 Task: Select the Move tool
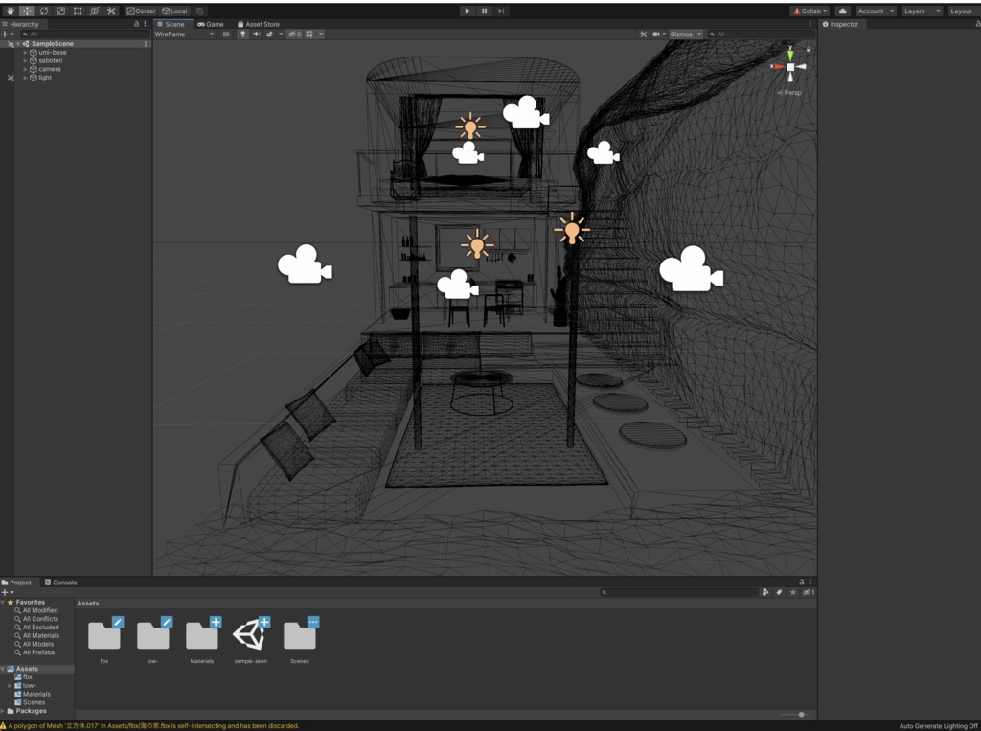pyautogui.click(x=28, y=11)
